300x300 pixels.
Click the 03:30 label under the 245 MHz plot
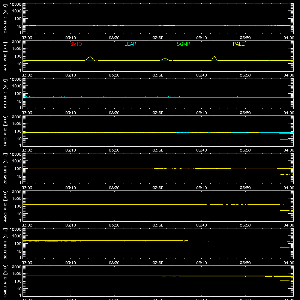point(158,38)
